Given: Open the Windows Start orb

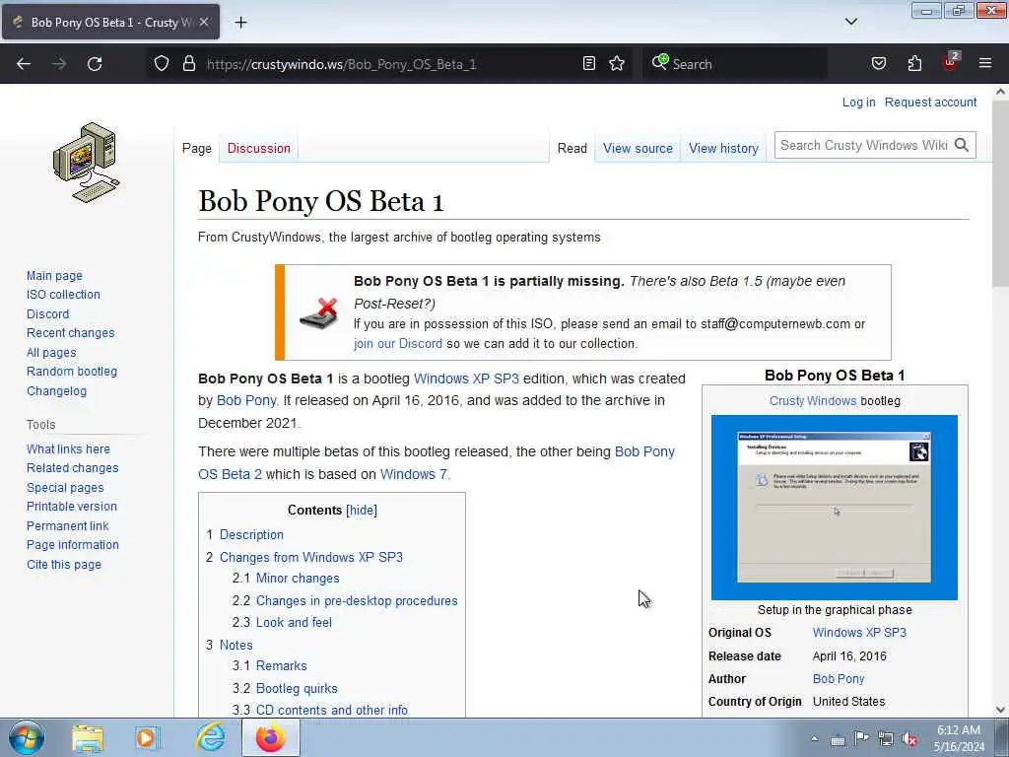Looking at the screenshot, I should point(27,737).
